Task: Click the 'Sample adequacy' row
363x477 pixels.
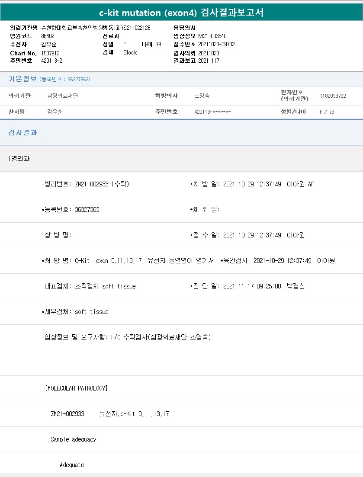Action: click(73, 439)
